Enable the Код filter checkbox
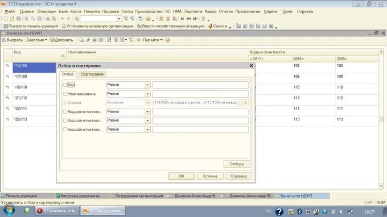Viewport: 387px width, 217px height. tap(65, 85)
